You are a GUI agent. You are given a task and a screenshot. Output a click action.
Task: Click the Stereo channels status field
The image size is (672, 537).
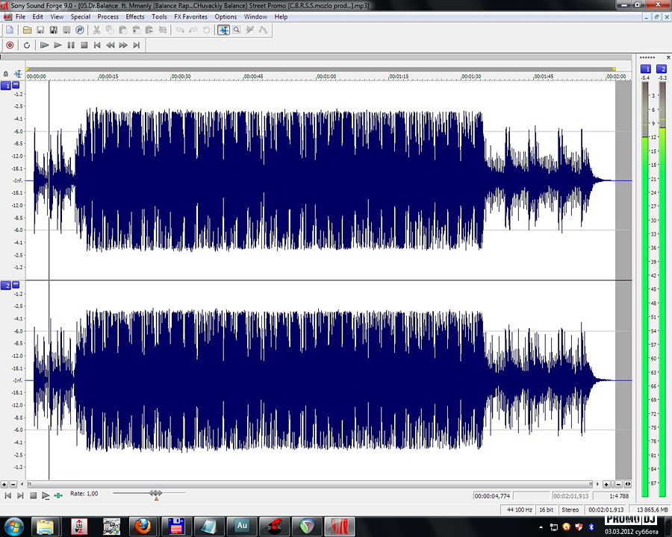point(570,510)
